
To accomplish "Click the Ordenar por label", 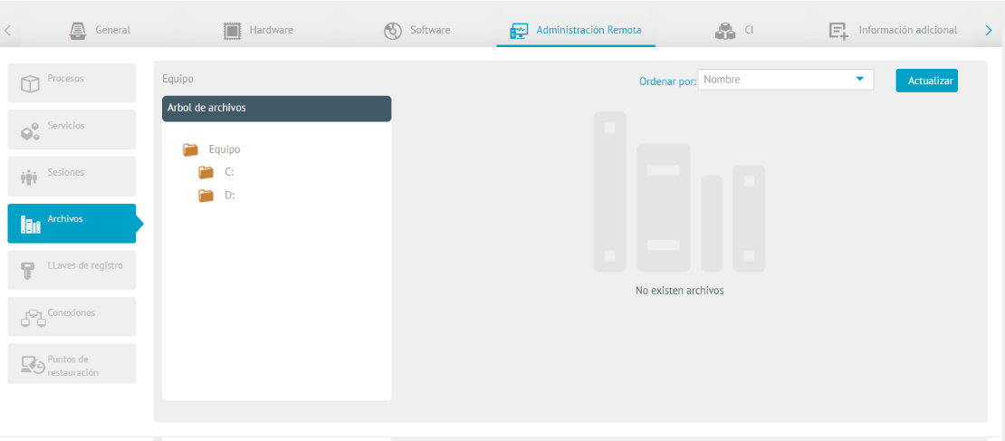I will (668, 81).
